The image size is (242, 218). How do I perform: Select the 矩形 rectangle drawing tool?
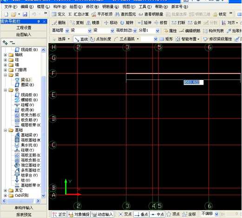pos(166,39)
